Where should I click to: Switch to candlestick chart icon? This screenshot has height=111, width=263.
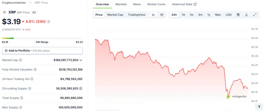[x=162, y=15]
